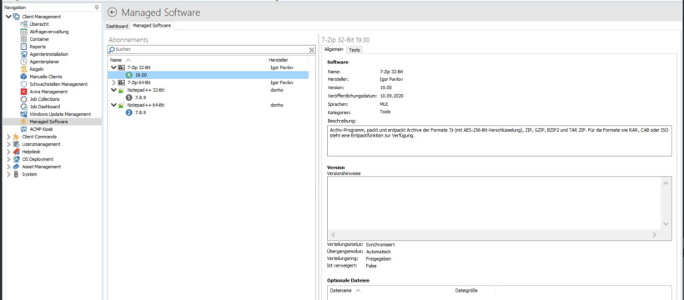The width and height of the screenshot is (684, 300).
Task: Expand the Helpdesk node
Action: (x=8, y=152)
